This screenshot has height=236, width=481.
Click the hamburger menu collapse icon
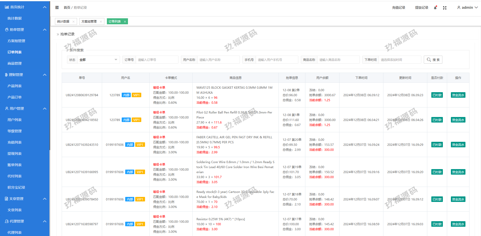coord(57,8)
